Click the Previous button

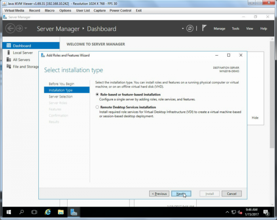(159, 194)
